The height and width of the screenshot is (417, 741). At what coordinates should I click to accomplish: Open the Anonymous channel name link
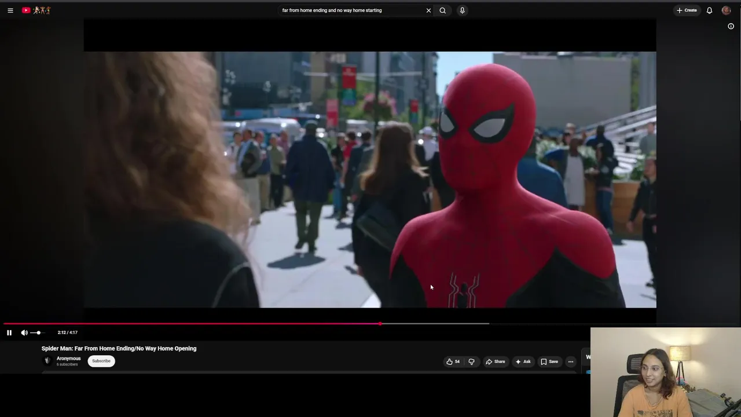click(x=68, y=359)
